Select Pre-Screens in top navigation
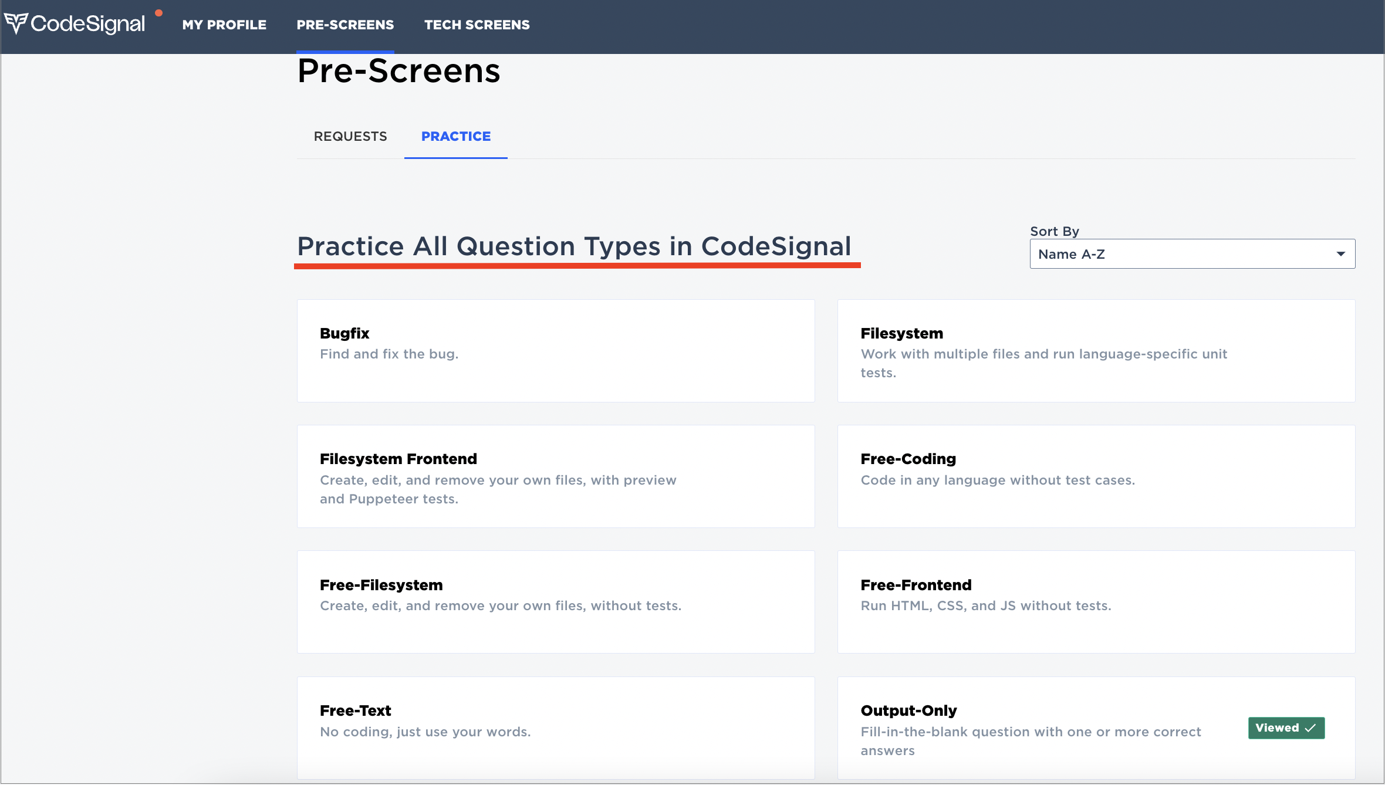Screen dimensions: 1385x785 click(x=345, y=25)
